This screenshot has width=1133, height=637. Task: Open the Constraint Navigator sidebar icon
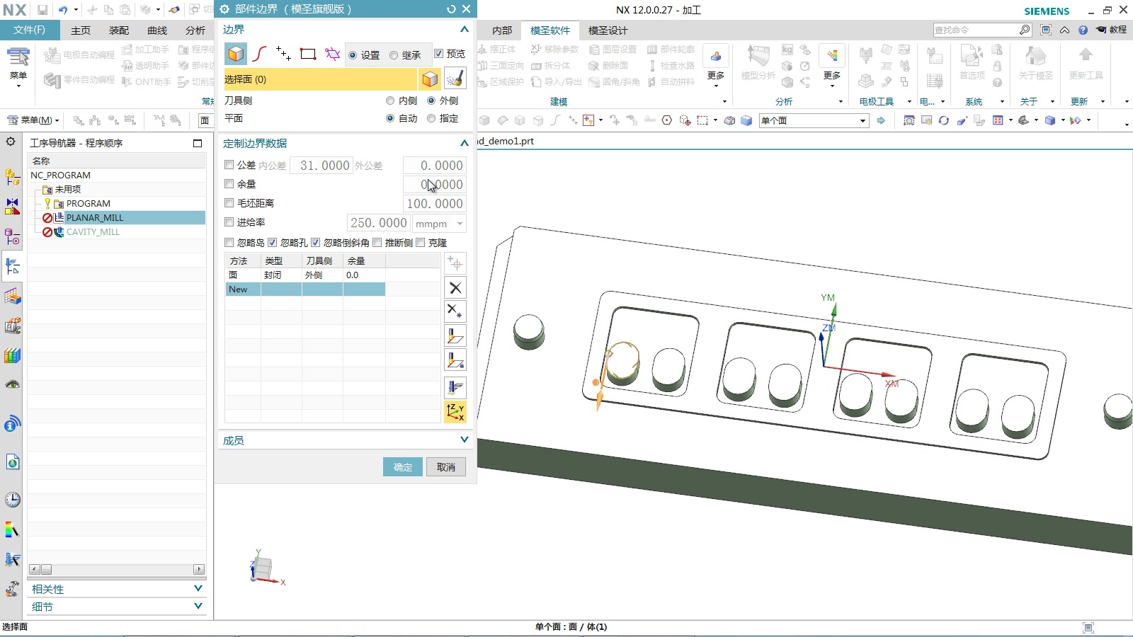tap(12, 206)
